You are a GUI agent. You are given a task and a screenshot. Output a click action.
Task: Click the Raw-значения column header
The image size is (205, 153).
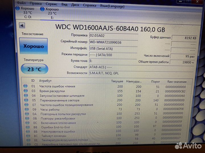pos(177,82)
